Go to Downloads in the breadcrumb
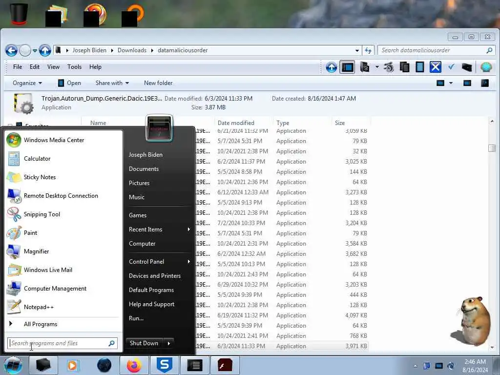 [132, 50]
